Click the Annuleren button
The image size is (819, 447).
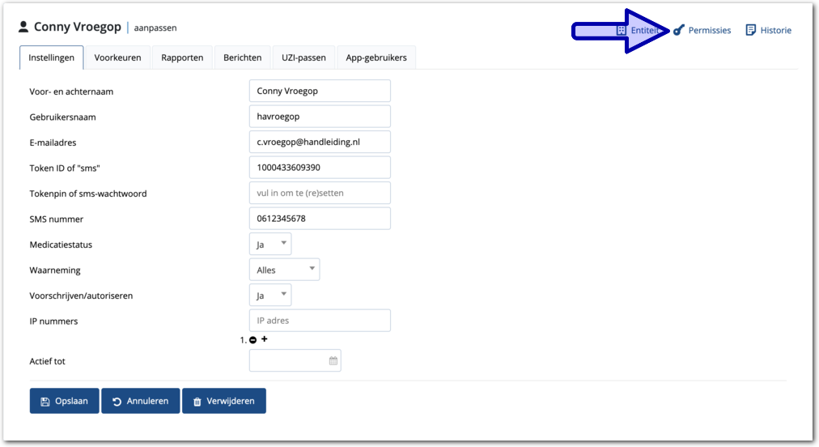[x=140, y=401]
